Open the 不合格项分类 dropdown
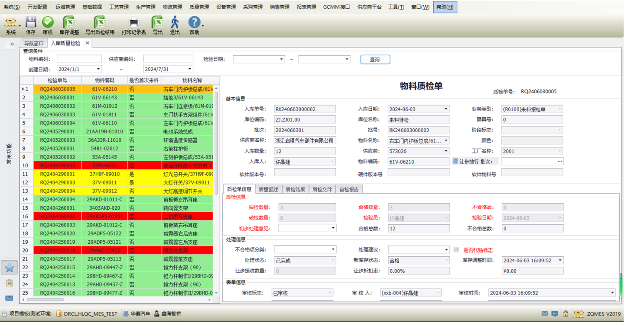624x322 pixels. click(x=333, y=250)
